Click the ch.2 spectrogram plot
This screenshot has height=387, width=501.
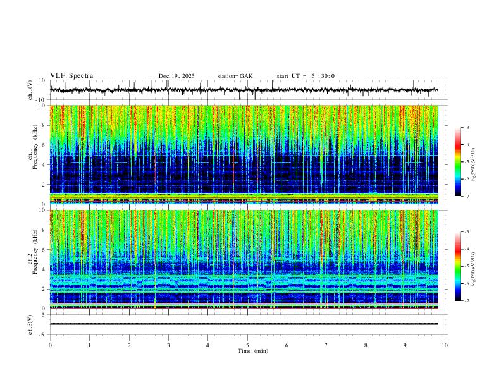244,259
